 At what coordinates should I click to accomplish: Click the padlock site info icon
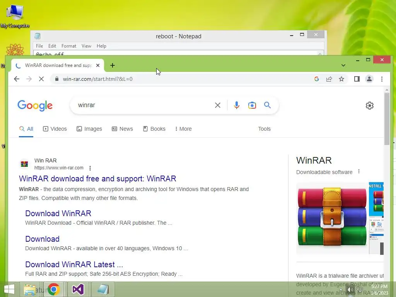click(57, 79)
